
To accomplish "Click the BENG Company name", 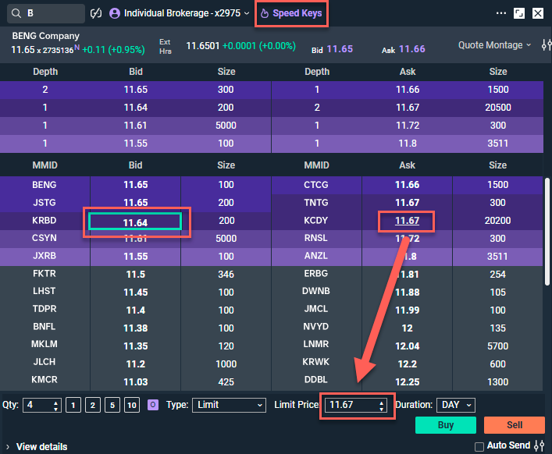I will click(46, 36).
